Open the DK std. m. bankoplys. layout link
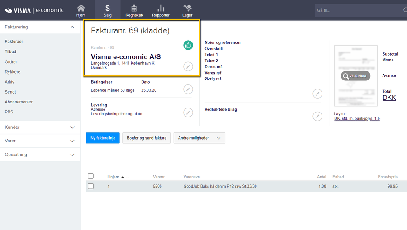 [357, 118]
